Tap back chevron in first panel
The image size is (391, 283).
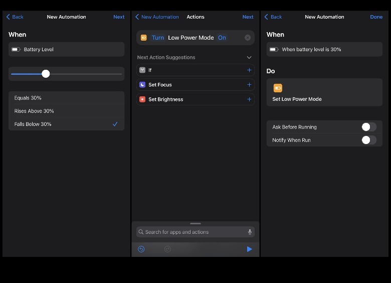click(8, 17)
